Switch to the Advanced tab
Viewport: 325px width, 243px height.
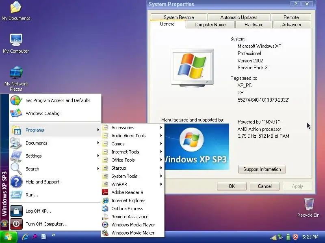(292, 25)
